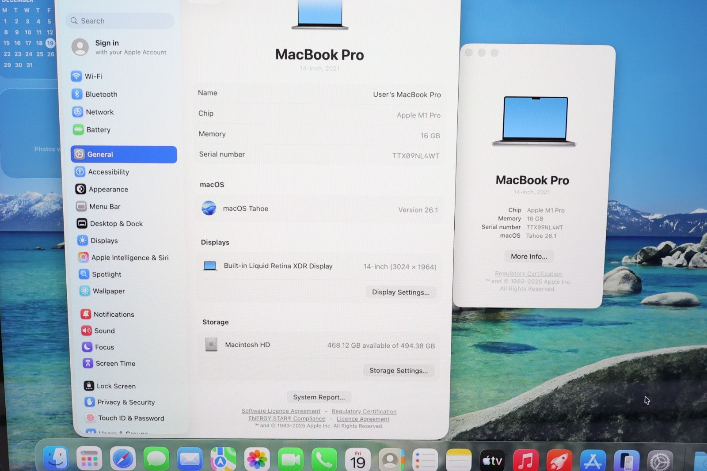Viewport: 707px width, 471px height.
Task: Select Apple Intelligence & Siri
Action: point(129,258)
